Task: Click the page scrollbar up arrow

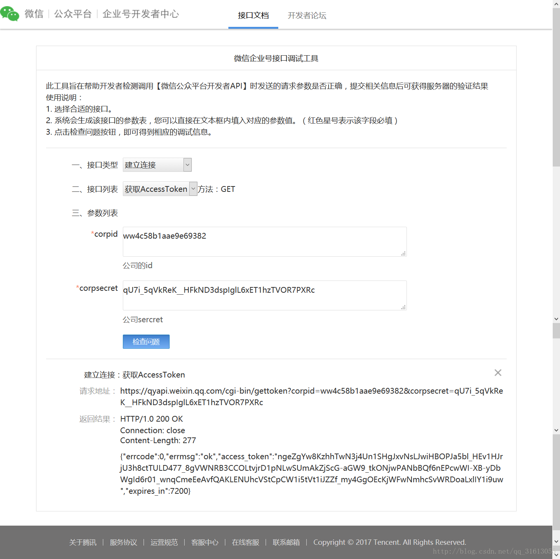Action: pyautogui.click(x=556, y=4)
